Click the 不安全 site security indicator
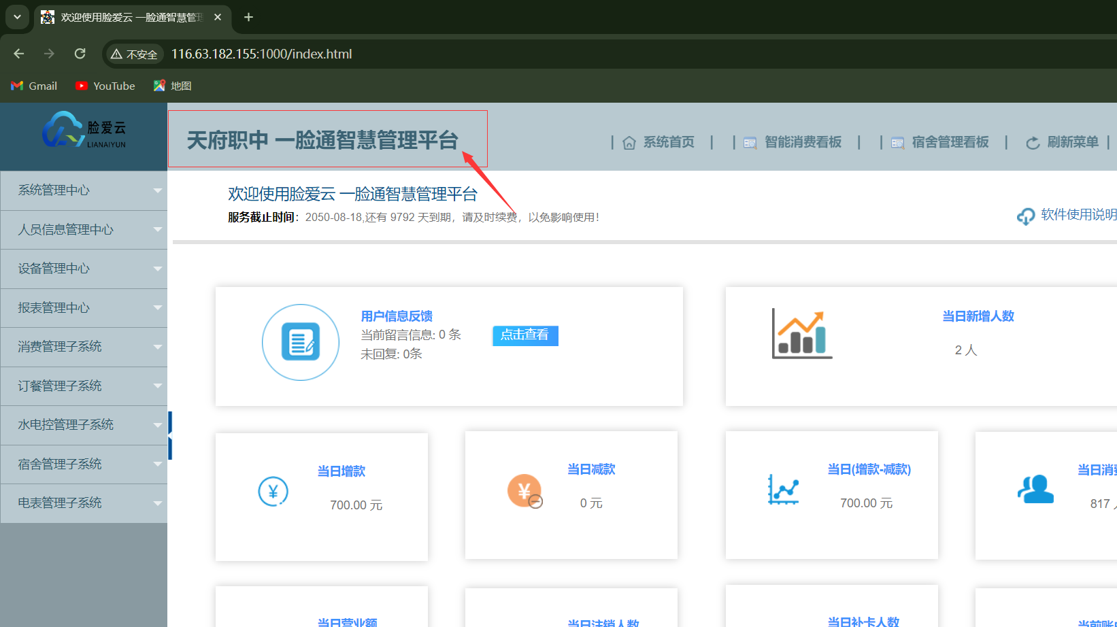This screenshot has width=1117, height=627. click(x=134, y=54)
